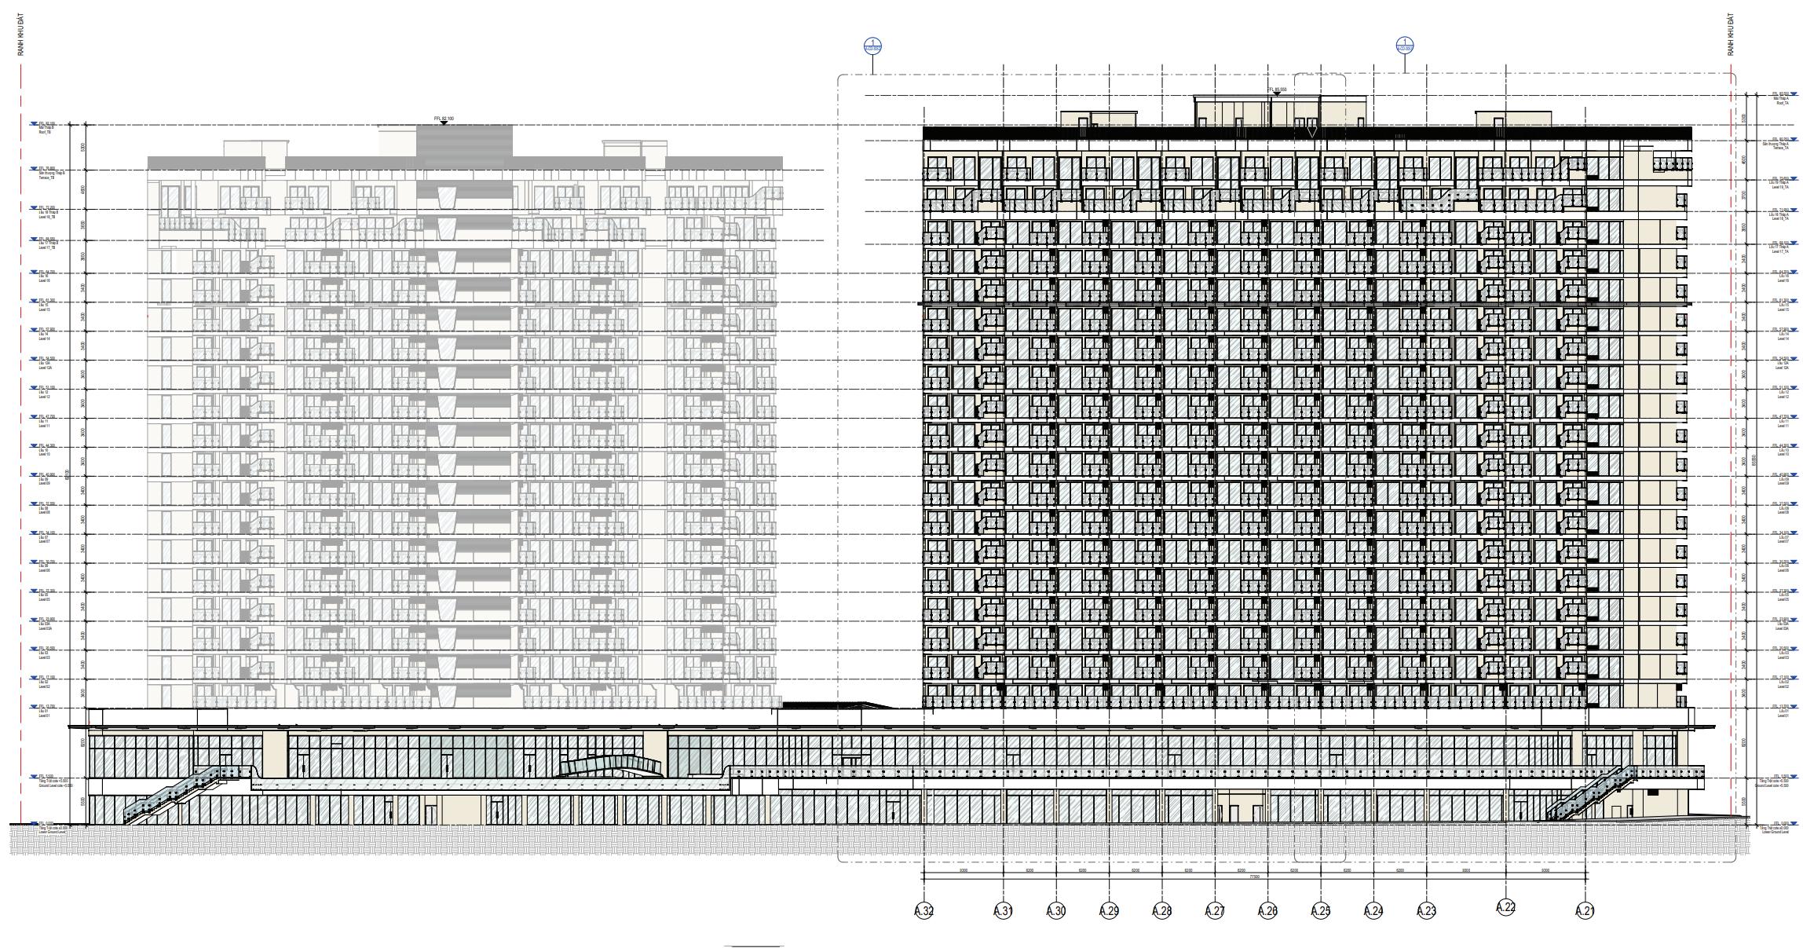This screenshot has width=1803, height=948.
Task: Click the right section callout bubble
Action: pos(1405,46)
